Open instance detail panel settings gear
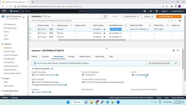The height and width of the screenshot is (105, 186). tap(174, 50)
